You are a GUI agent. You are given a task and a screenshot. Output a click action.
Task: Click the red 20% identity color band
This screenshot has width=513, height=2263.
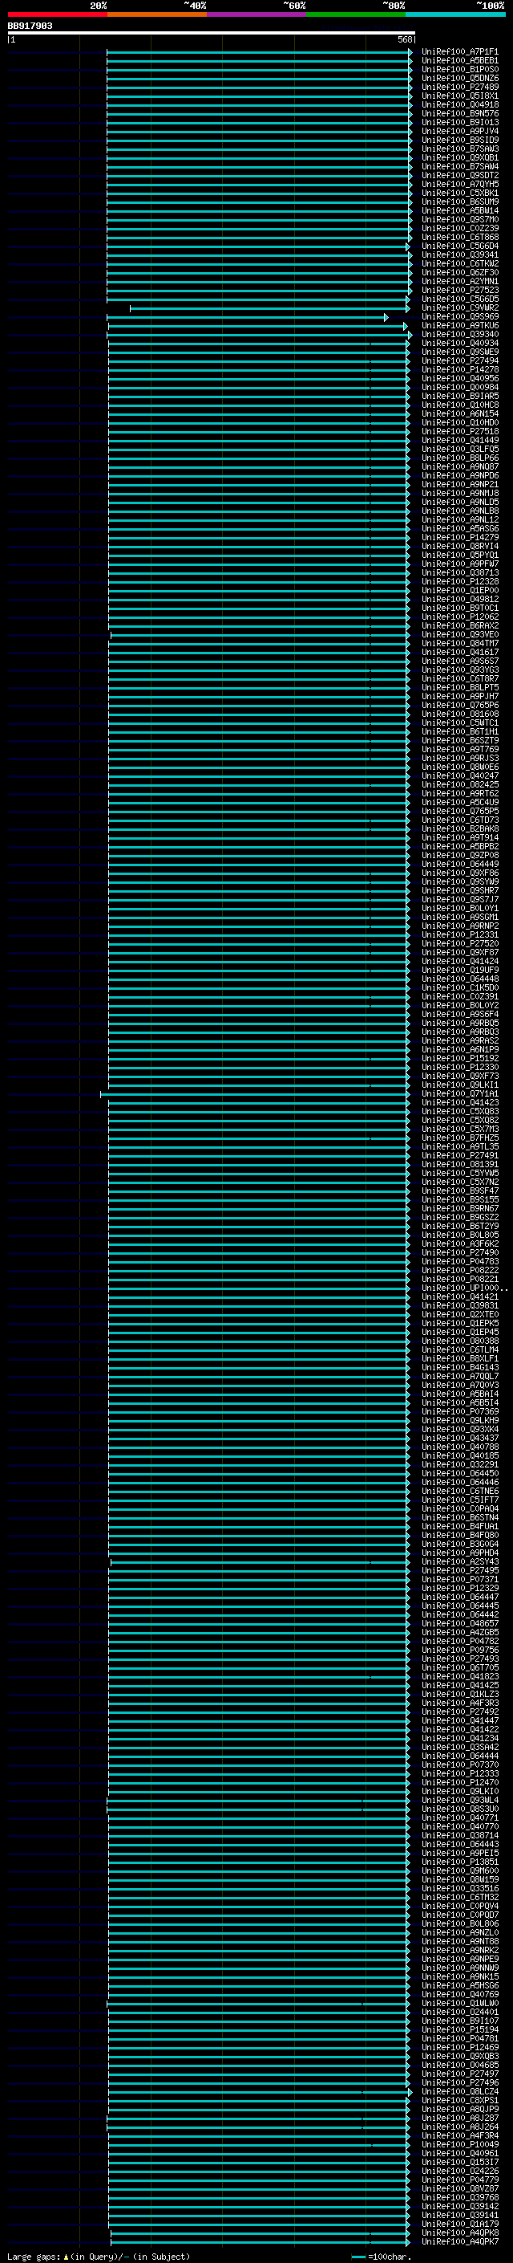(57, 14)
